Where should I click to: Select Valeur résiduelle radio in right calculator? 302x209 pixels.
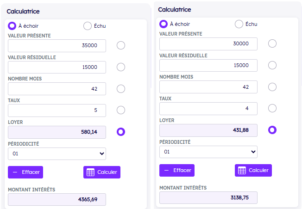(272, 65)
